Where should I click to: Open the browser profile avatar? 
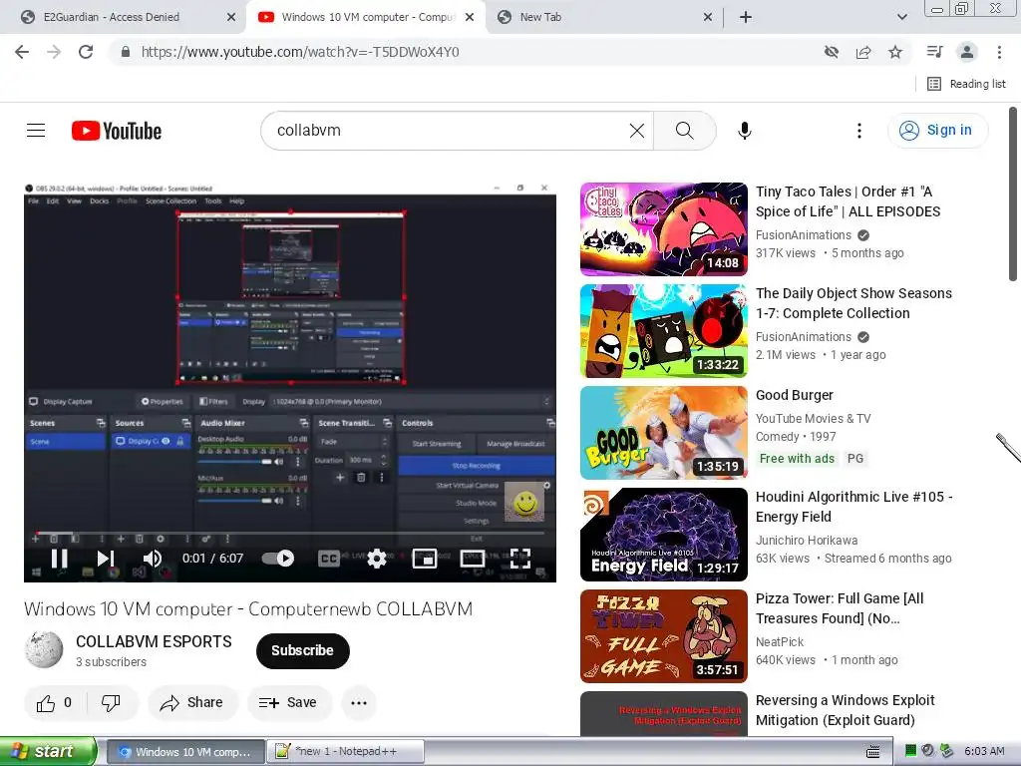[967, 52]
